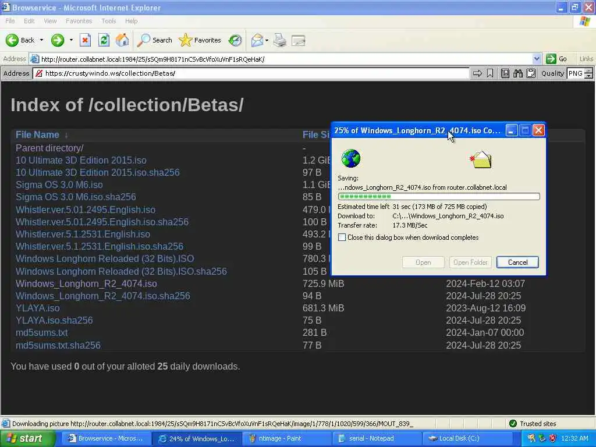The image size is (596, 447).
Task: Open Favorites star toolbar button
Action: coord(200,40)
